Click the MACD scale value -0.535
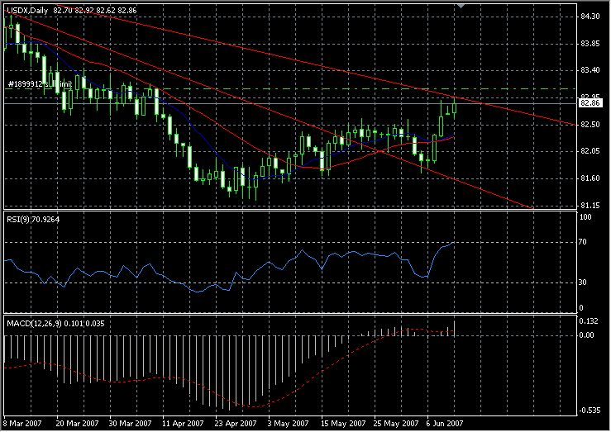Image resolution: width=611 pixels, height=432 pixels. (590, 411)
